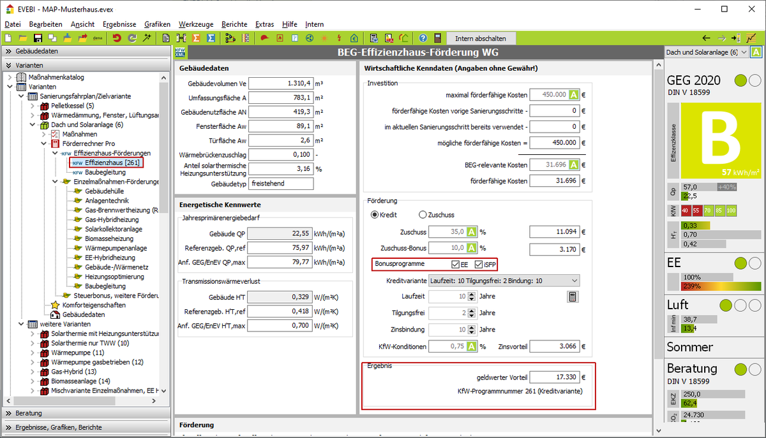Click the undo red arrow icon
Viewport: 766px width, 438px height.
click(x=117, y=38)
